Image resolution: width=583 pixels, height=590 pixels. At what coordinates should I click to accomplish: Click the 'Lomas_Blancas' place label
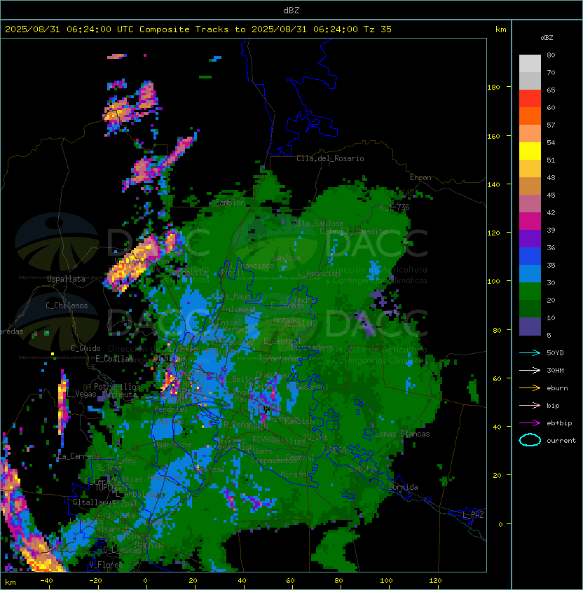click(402, 434)
